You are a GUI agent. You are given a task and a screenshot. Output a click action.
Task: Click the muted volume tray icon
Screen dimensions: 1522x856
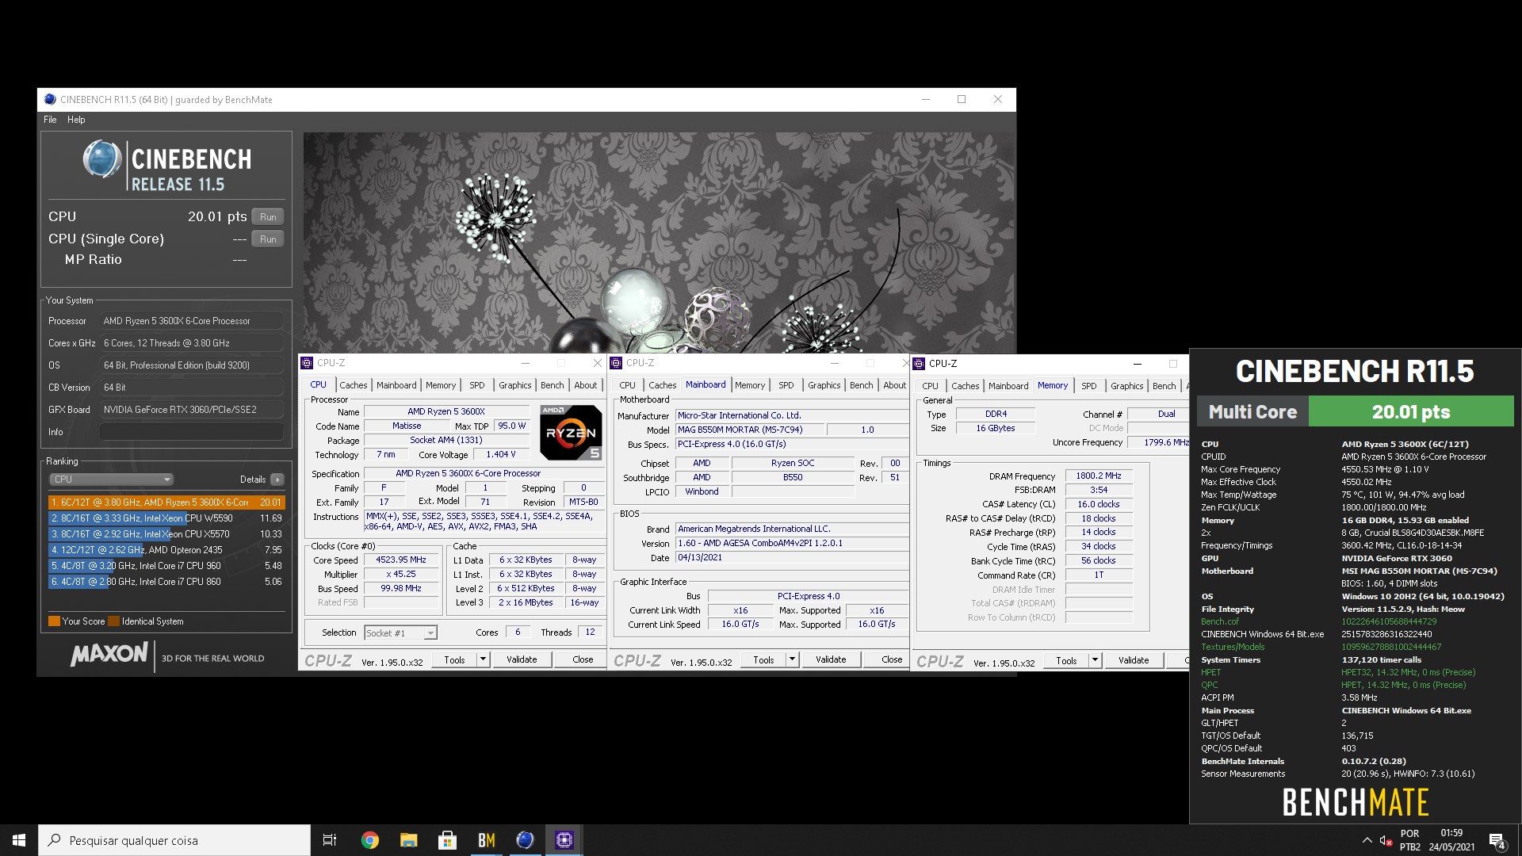point(1386,840)
